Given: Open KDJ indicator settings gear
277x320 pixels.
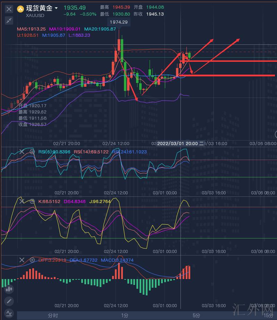Looking at the screenshot, I should click(x=32, y=201).
